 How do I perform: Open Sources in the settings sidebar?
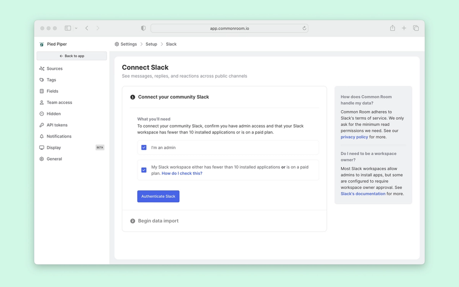pos(72,69)
